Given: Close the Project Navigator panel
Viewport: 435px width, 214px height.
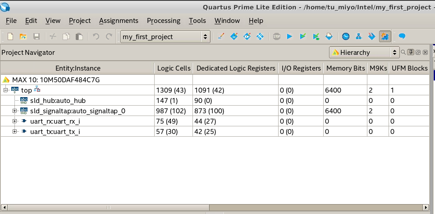Looking at the screenshot, I should point(425,52).
